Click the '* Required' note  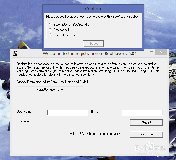23,121
